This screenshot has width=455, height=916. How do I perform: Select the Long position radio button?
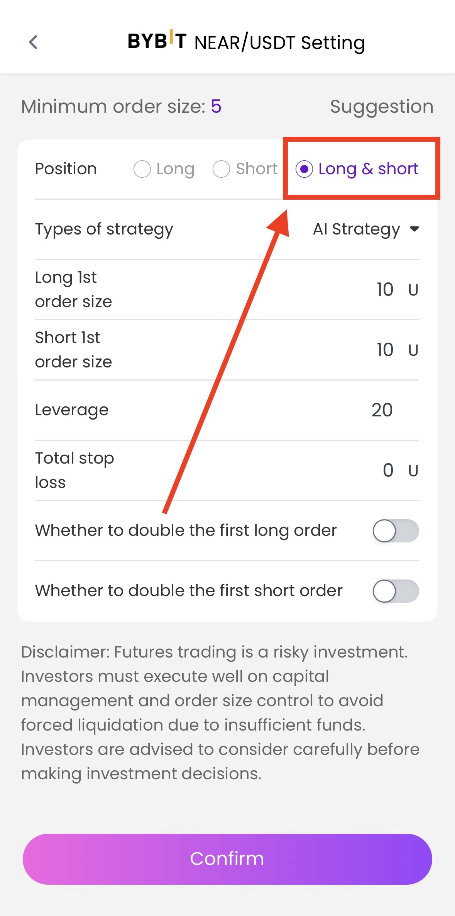[142, 169]
